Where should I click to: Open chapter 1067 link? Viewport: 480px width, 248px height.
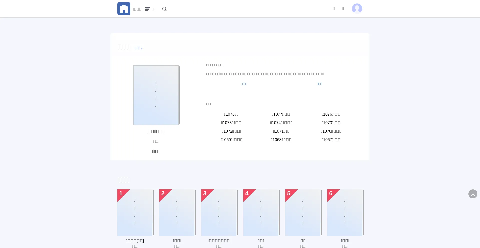coord(331,140)
